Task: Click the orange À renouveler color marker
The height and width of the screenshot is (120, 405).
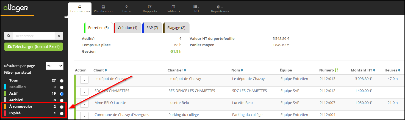Action: pyautogui.click(x=5, y=107)
